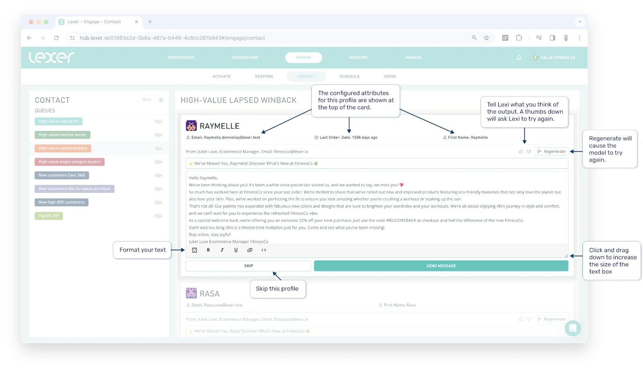Select the Engage menu
643x371 pixels.
[304, 57]
